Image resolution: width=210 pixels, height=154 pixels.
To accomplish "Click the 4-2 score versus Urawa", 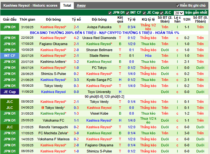I will [76, 38].
